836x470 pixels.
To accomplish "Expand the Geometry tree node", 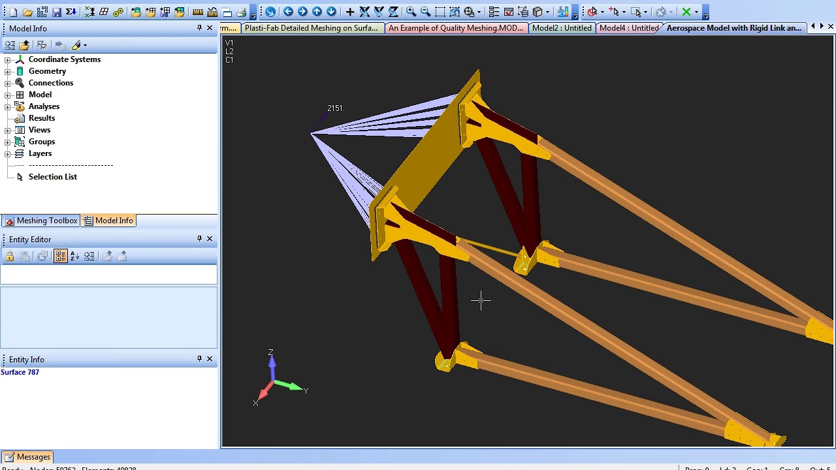I will (7, 71).
